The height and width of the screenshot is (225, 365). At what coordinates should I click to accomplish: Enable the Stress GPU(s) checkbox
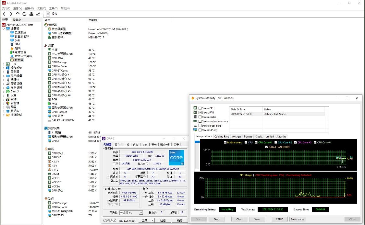[200, 130]
